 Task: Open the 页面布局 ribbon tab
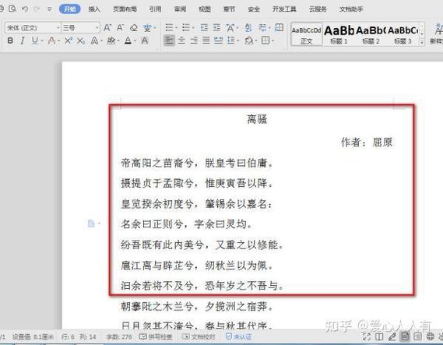pos(125,9)
